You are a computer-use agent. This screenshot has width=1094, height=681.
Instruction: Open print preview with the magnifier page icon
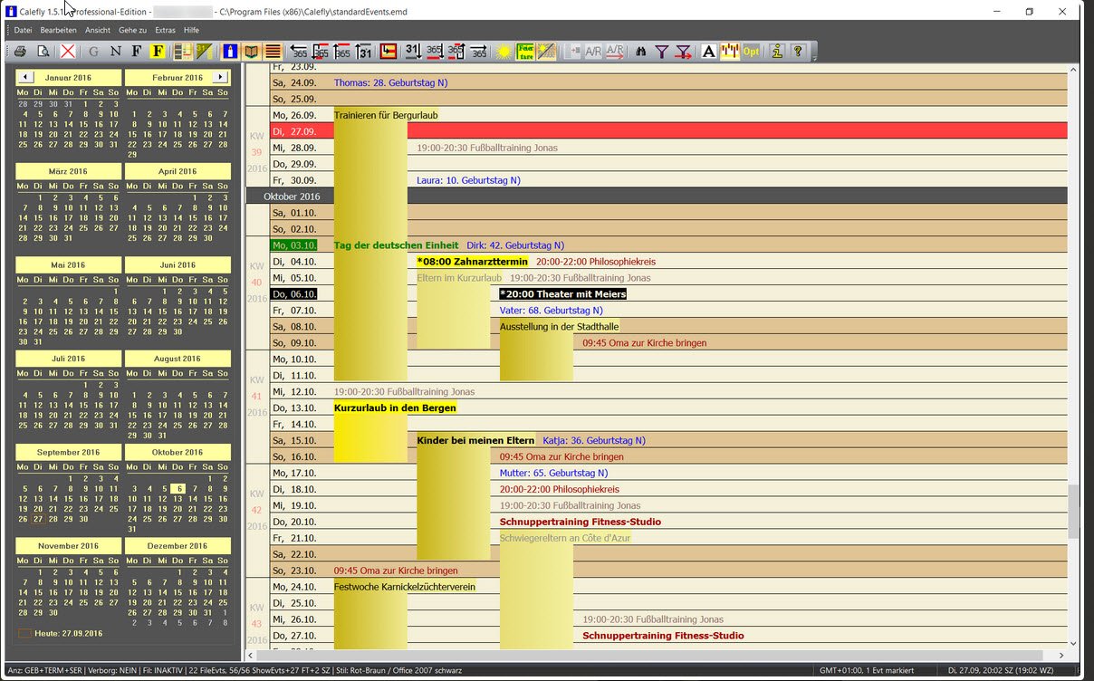[x=43, y=52]
